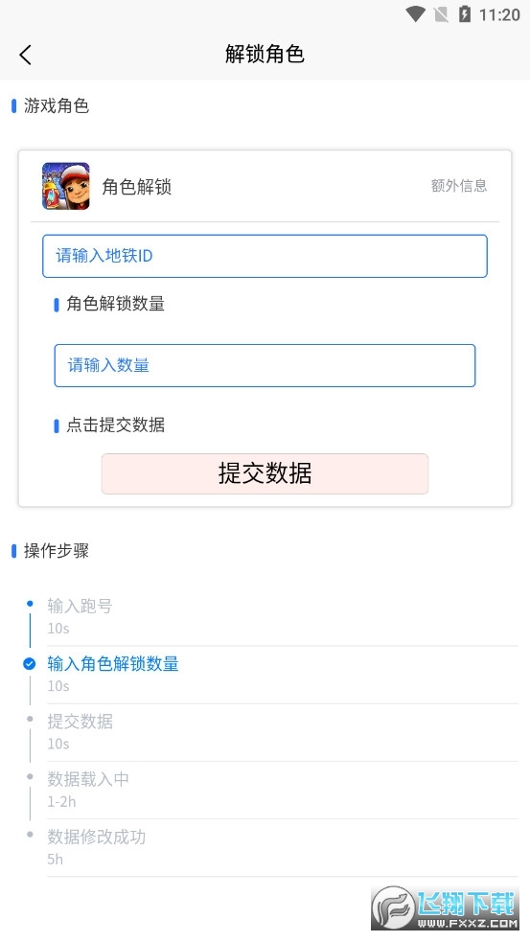530x942 pixels.
Task: Tap the no-SIM signal icon
Action: pos(441,14)
